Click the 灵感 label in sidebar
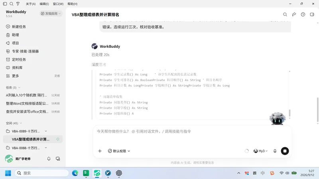This screenshot has height=179, width=319. (57, 76)
